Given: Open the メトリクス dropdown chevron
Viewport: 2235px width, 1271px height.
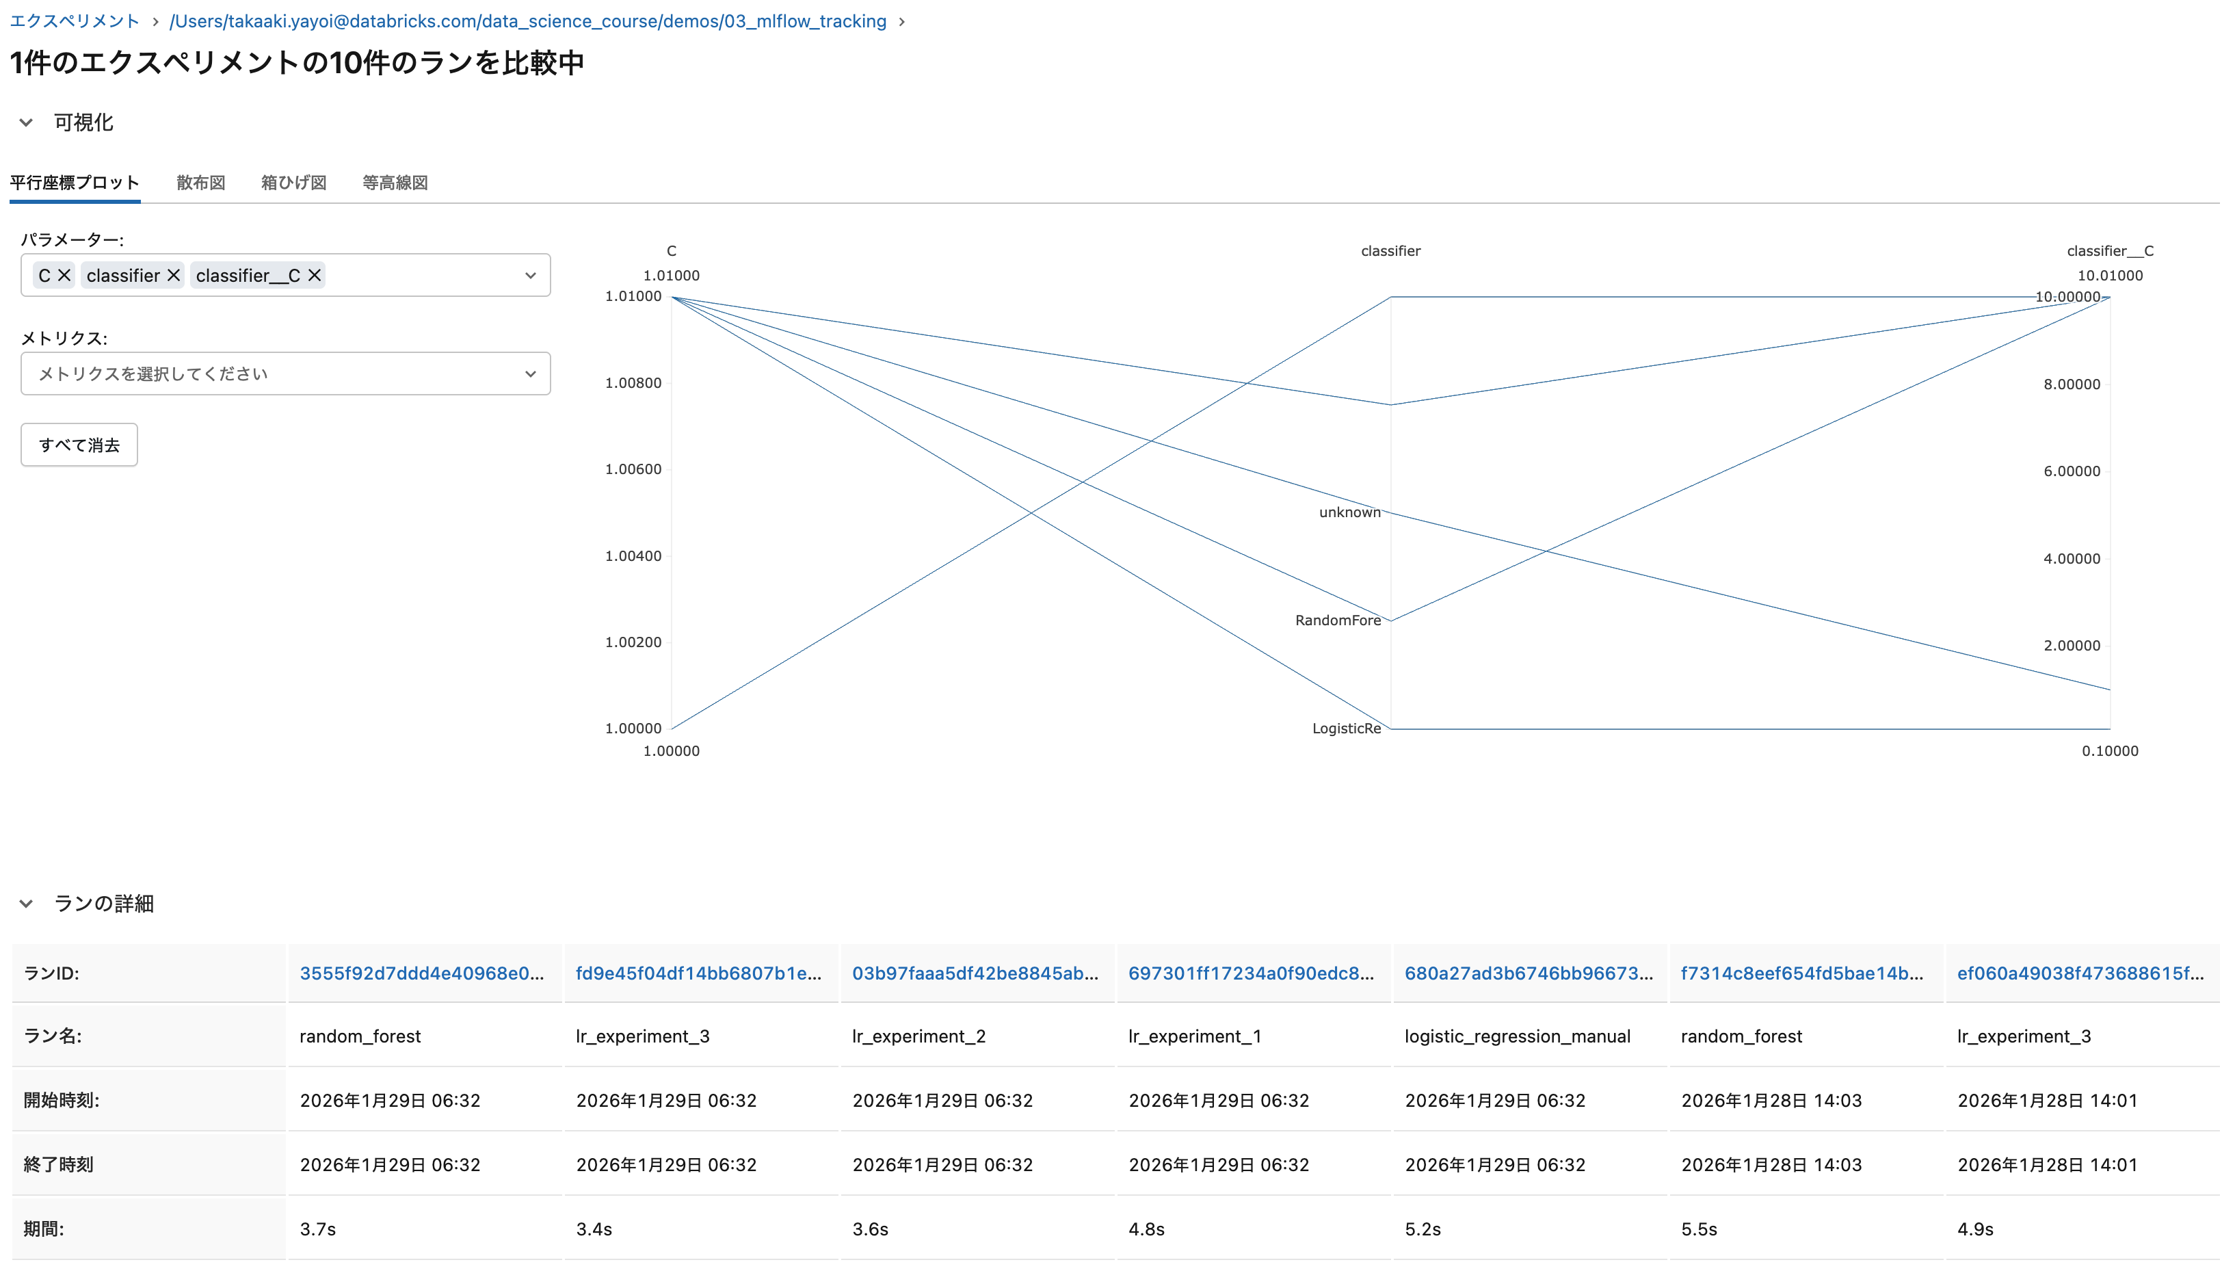Looking at the screenshot, I should pyautogui.click(x=531, y=373).
